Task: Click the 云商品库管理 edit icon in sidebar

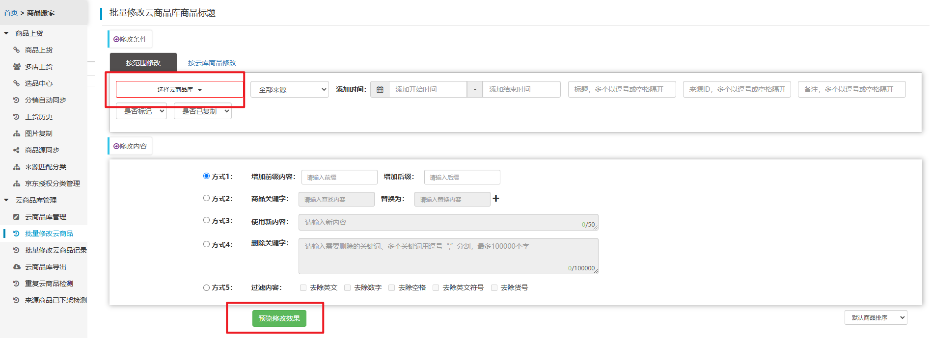Action: pyautogui.click(x=17, y=217)
